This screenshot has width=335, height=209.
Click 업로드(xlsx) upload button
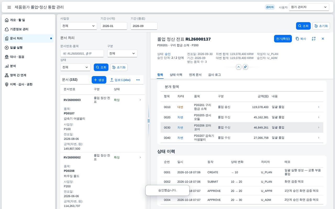[x=120, y=80]
